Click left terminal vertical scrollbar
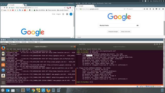 pos(76,76)
